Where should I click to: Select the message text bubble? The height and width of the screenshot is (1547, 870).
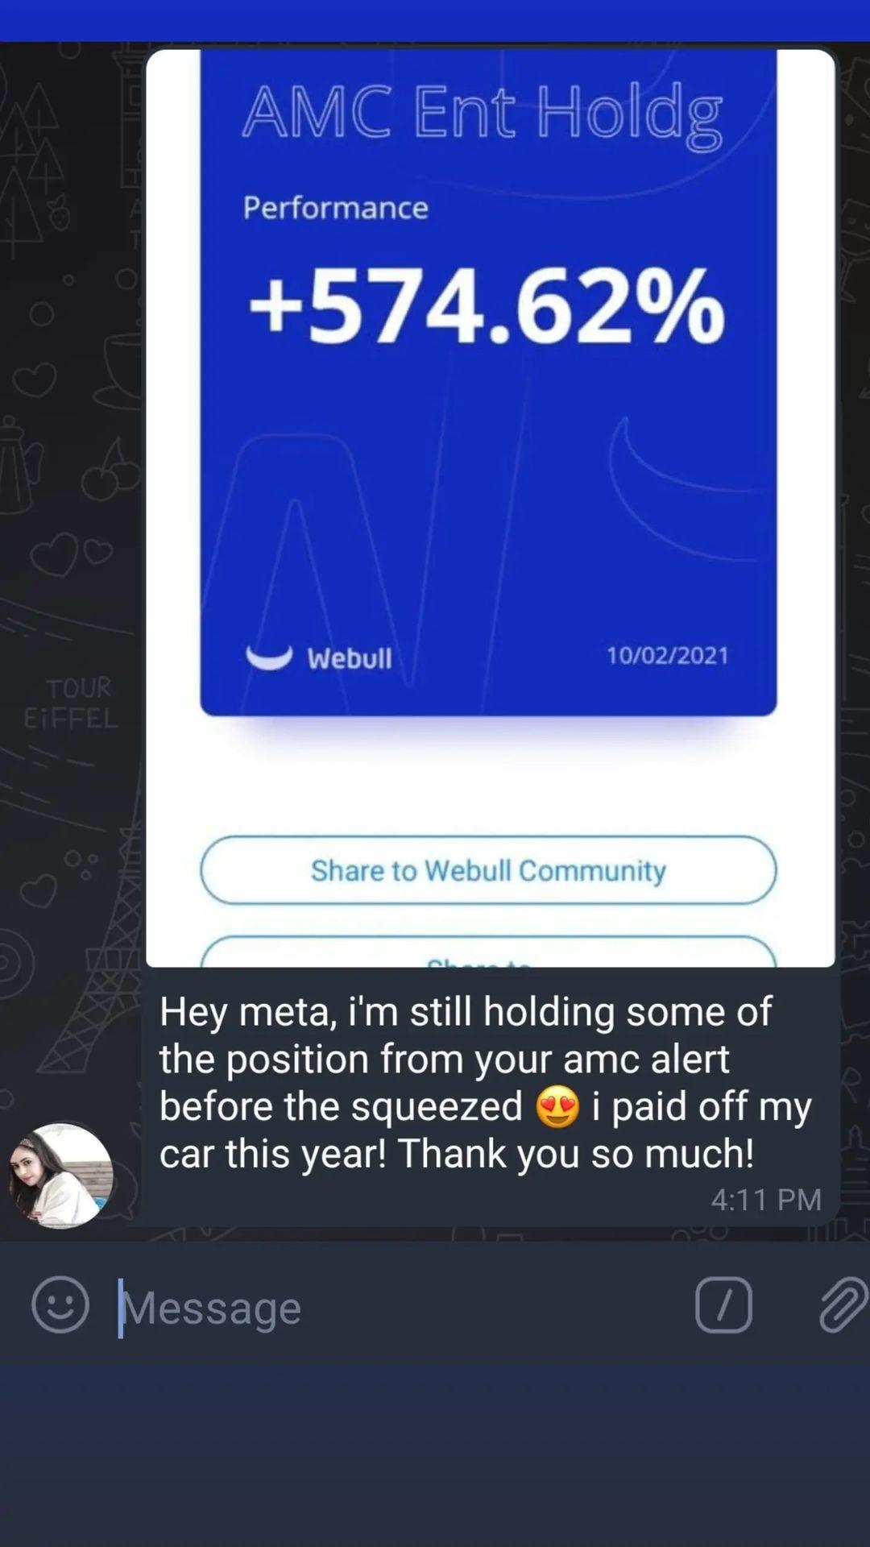coord(491,1097)
